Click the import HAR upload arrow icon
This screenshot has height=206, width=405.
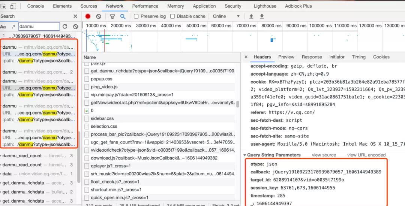click(x=251, y=16)
